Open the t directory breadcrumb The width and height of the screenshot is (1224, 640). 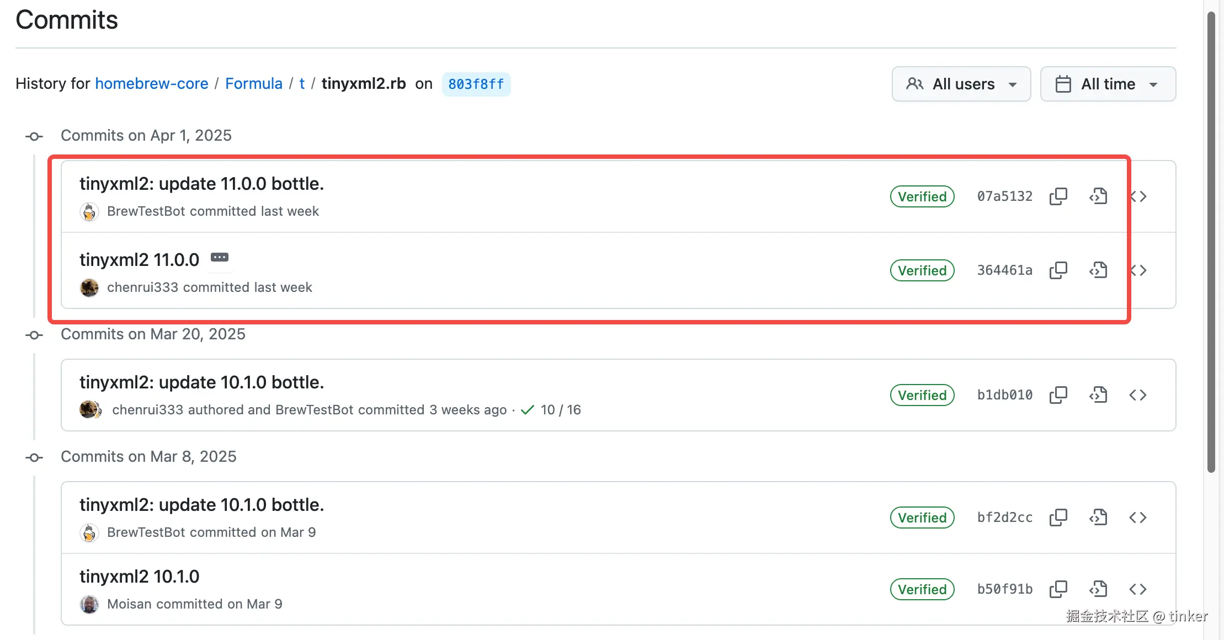302,83
